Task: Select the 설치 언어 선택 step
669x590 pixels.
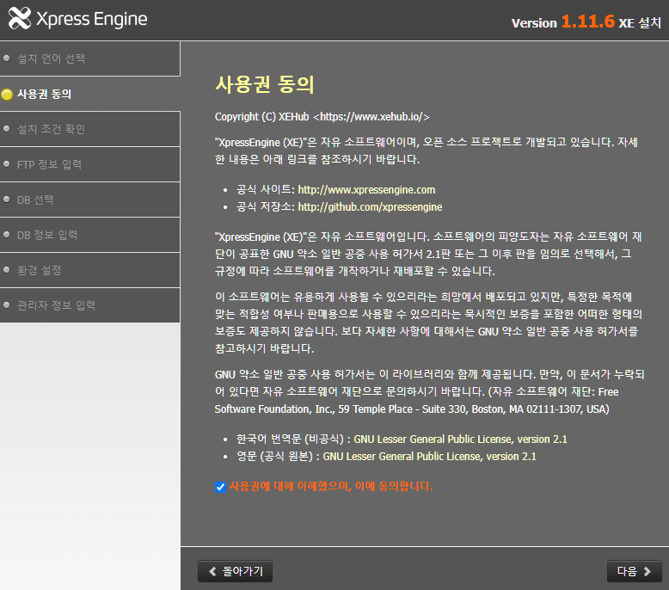Action: pyautogui.click(x=89, y=58)
